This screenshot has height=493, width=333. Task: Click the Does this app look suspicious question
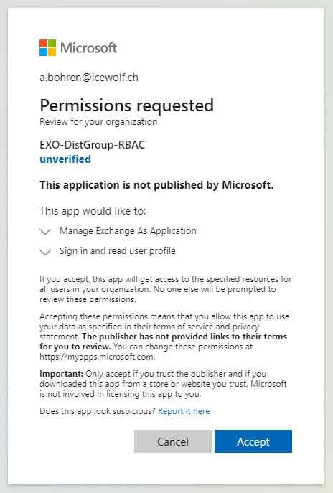point(98,411)
